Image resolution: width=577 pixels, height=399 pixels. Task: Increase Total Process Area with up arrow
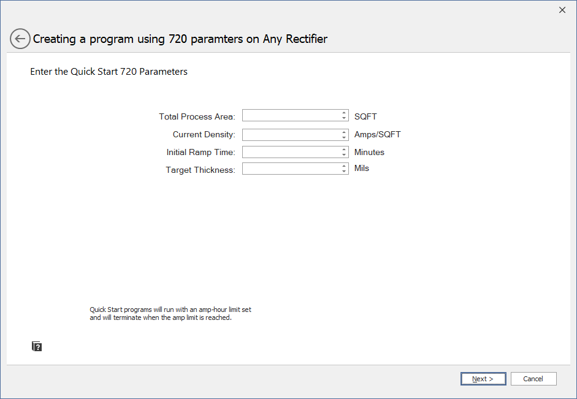pyautogui.click(x=344, y=113)
